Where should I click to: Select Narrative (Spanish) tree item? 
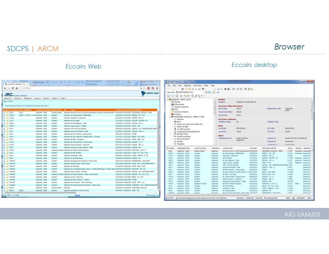(181, 107)
